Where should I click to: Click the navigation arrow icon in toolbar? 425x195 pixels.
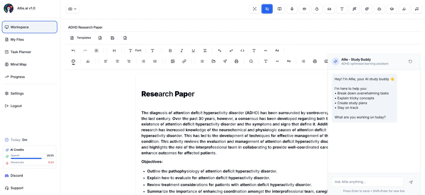(225, 61)
